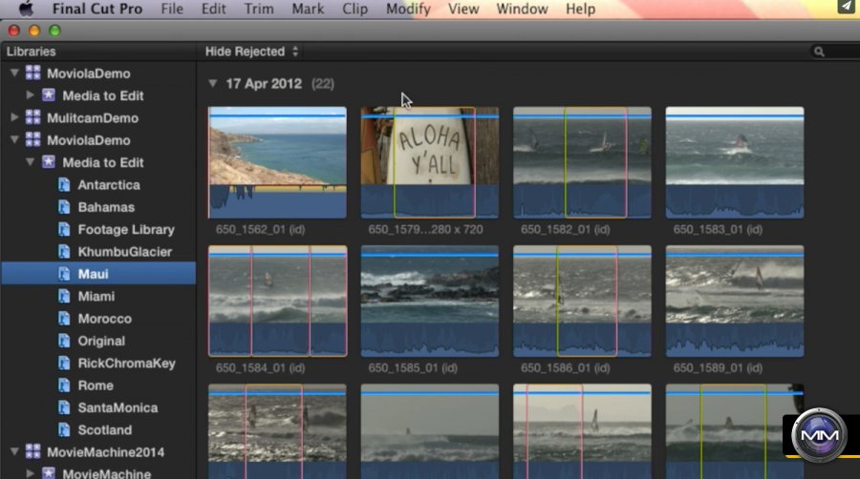Select the Antarctica keyword collection
The image size is (860, 479).
click(x=109, y=184)
